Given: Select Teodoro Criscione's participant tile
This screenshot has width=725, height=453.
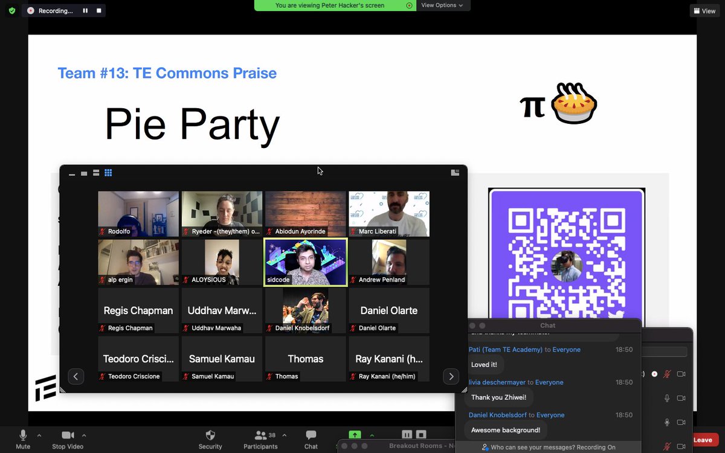Looking at the screenshot, I should [138, 359].
